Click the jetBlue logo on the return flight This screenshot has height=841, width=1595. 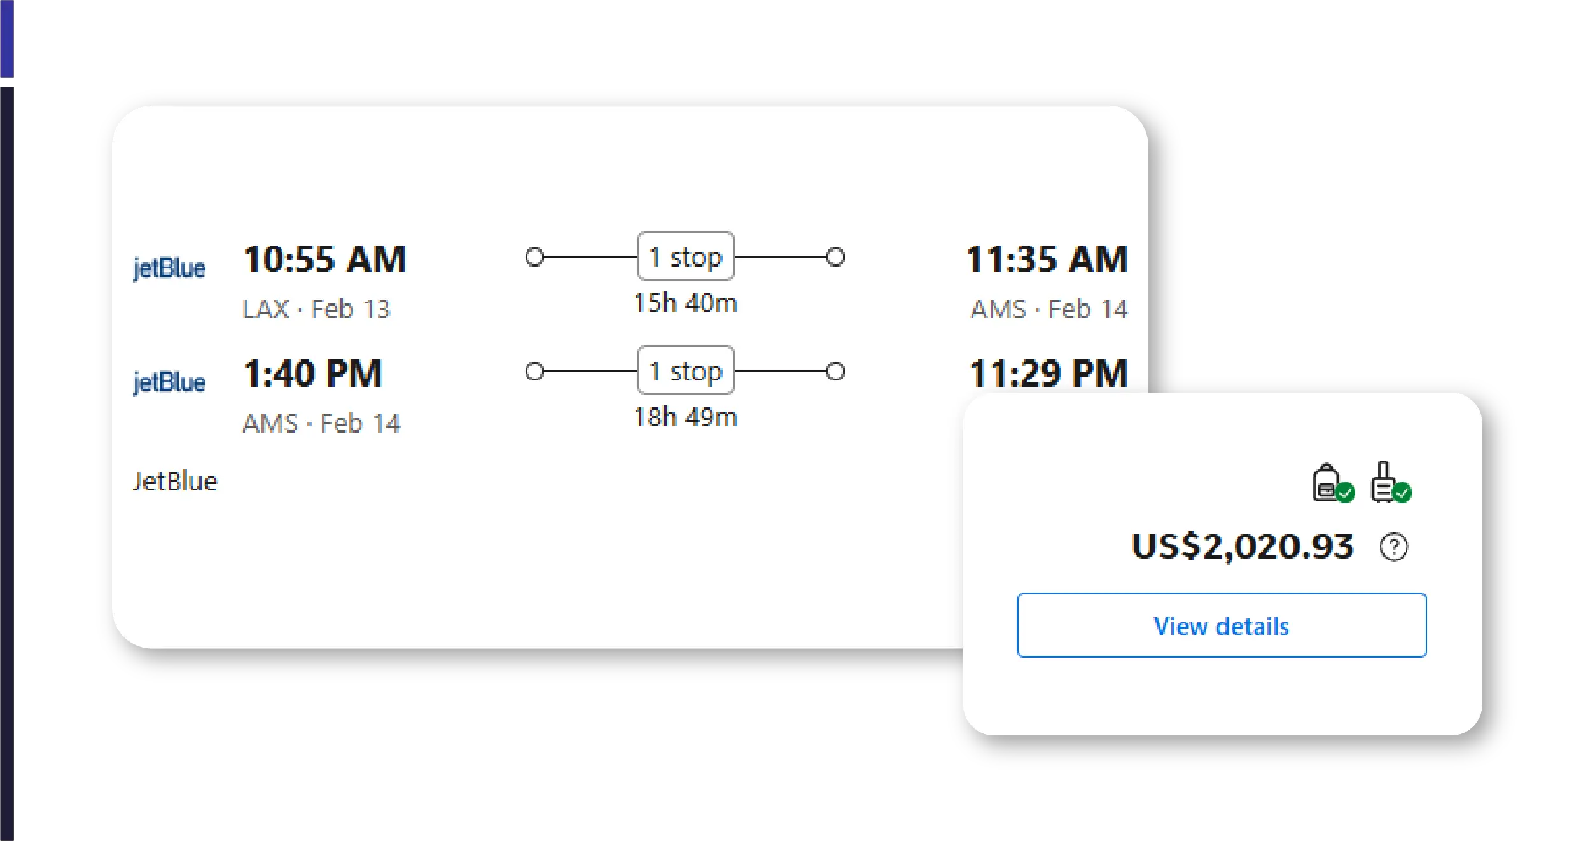tap(169, 382)
